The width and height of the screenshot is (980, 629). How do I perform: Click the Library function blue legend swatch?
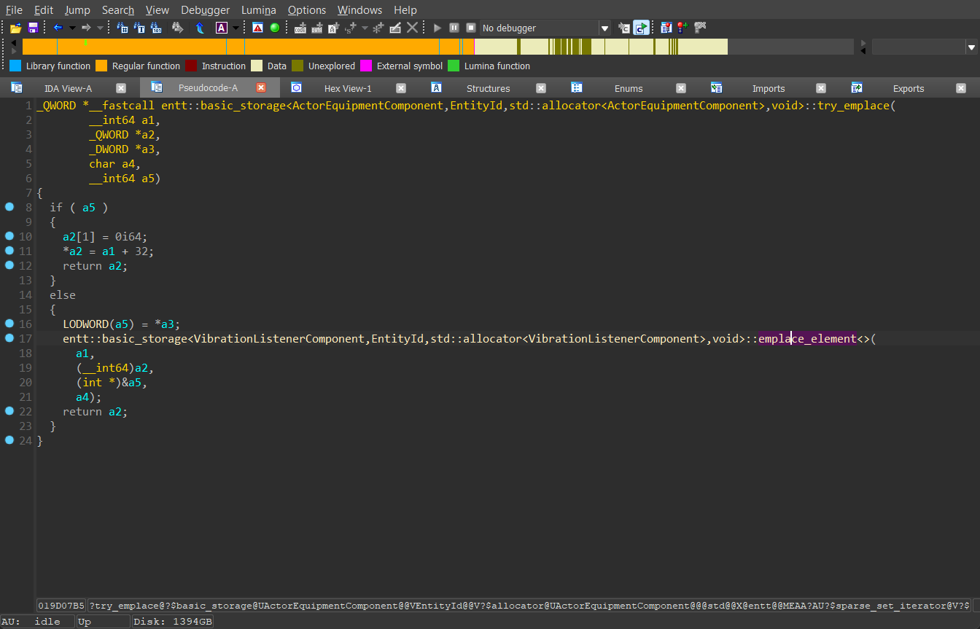coord(15,66)
